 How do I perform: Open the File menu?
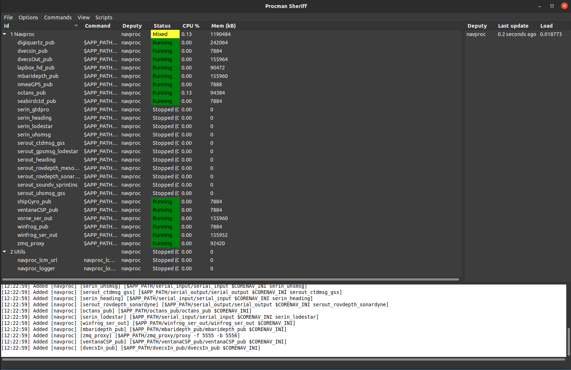pos(8,17)
